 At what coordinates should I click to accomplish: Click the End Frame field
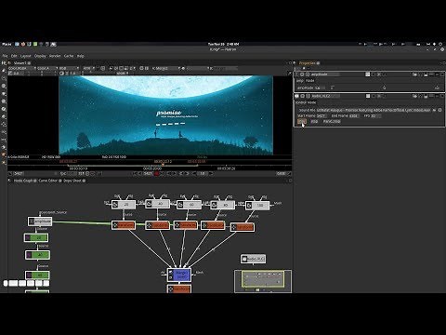(x=354, y=115)
